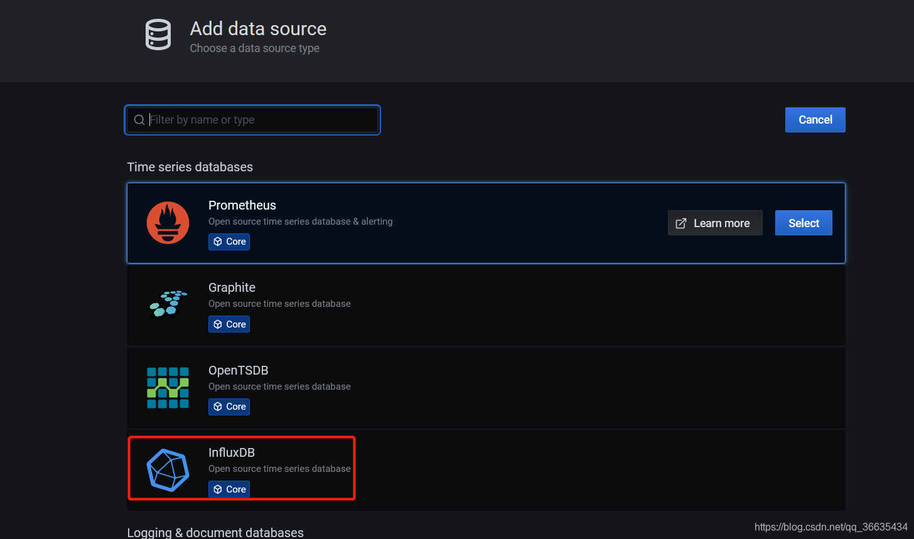Image resolution: width=914 pixels, height=539 pixels.
Task: Choose the InfluxDB title text
Action: click(x=232, y=452)
